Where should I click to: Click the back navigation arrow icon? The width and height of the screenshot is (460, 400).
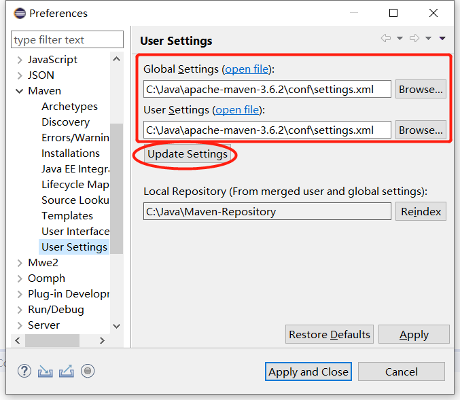click(386, 38)
